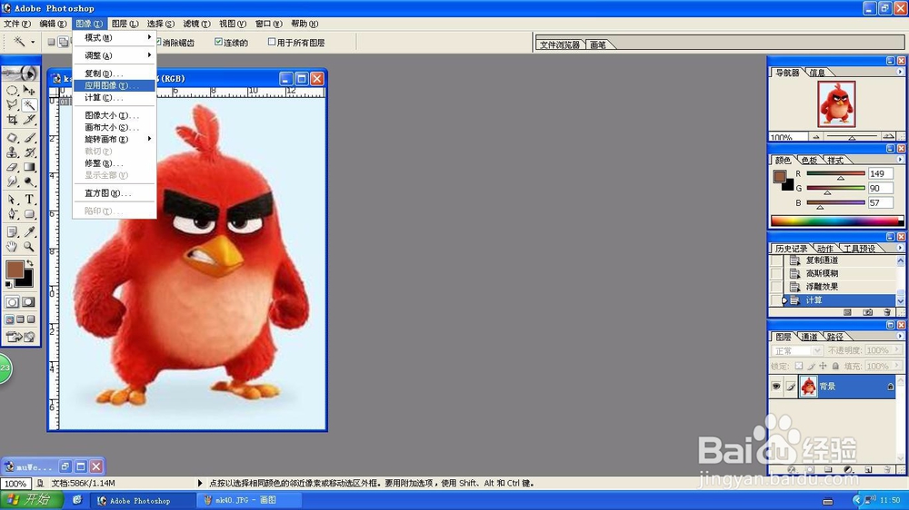Select the Slice tool
The height and width of the screenshot is (510, 909).
29,120
